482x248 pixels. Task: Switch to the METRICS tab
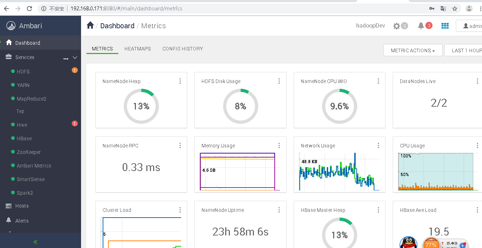coord(102,49)
